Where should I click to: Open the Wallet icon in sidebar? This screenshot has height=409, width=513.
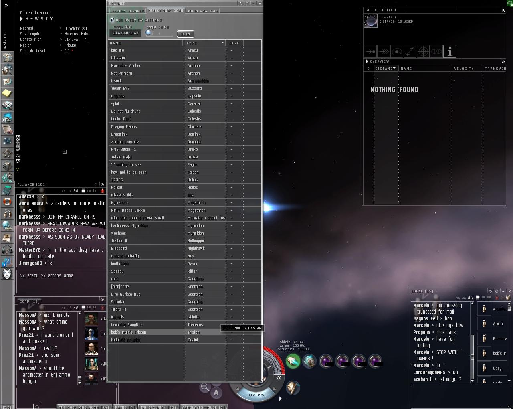[x=7, y=177]
